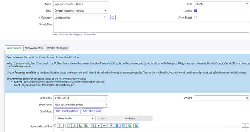This screenshot has width=250, height=132.
Task: Click the Advanced condition help question icon
Action: click(55, 125)
